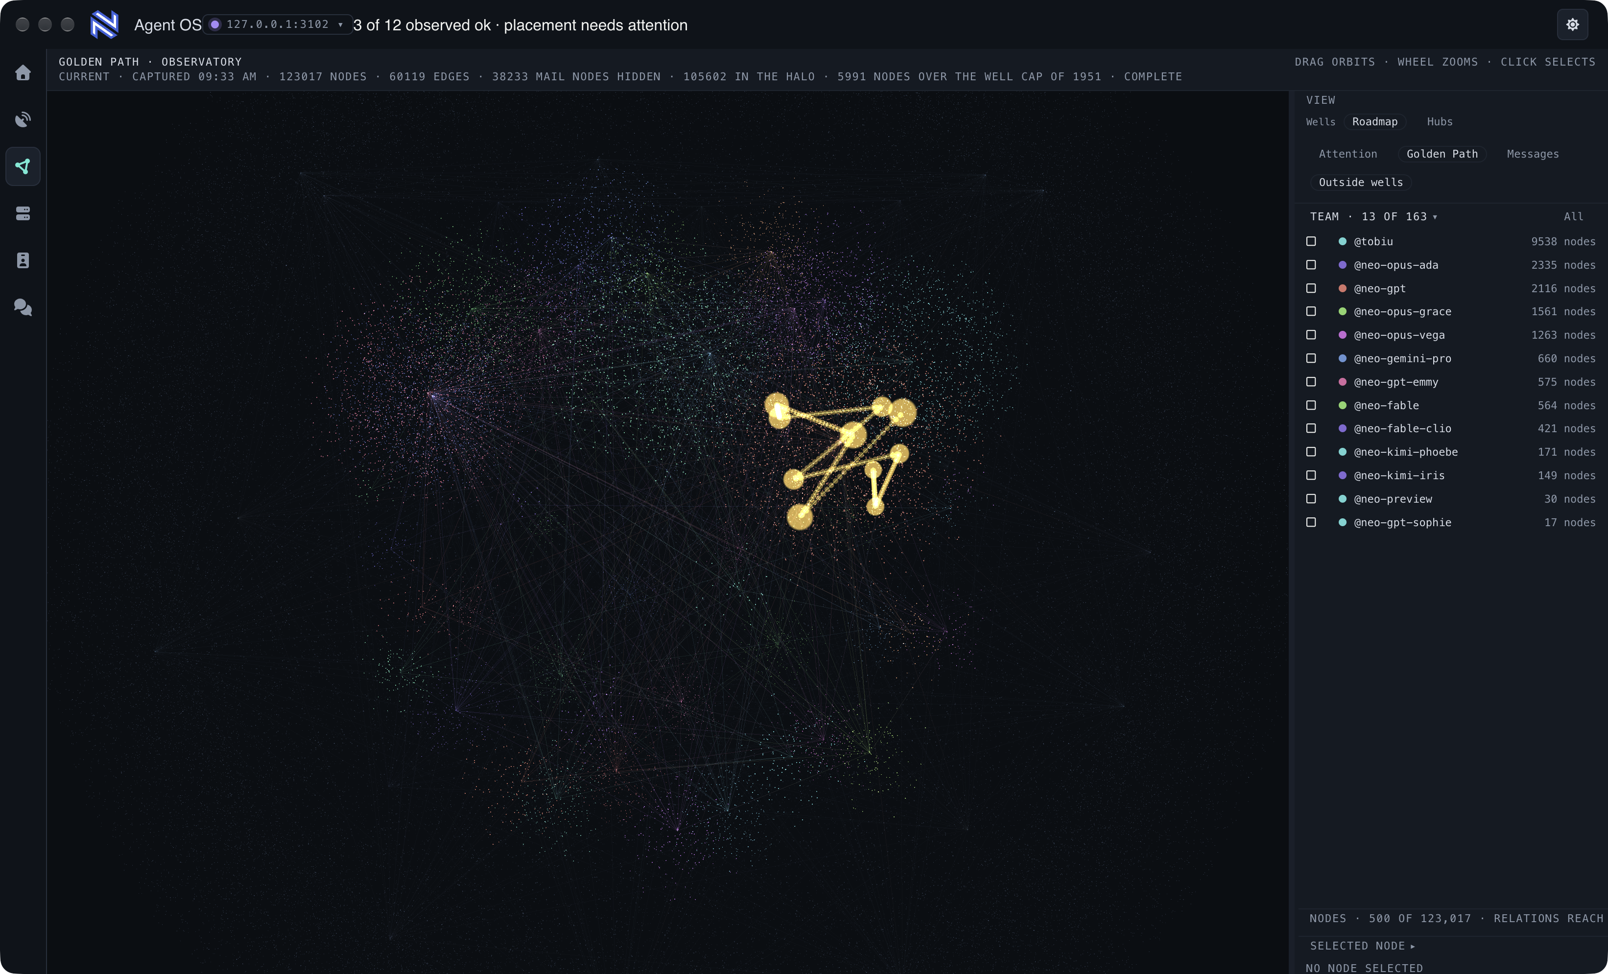This screenshot has width=1608, height=974.
Task: Toggle checkbox for @neo-kimi-iris
Action: click(1311, 475)
